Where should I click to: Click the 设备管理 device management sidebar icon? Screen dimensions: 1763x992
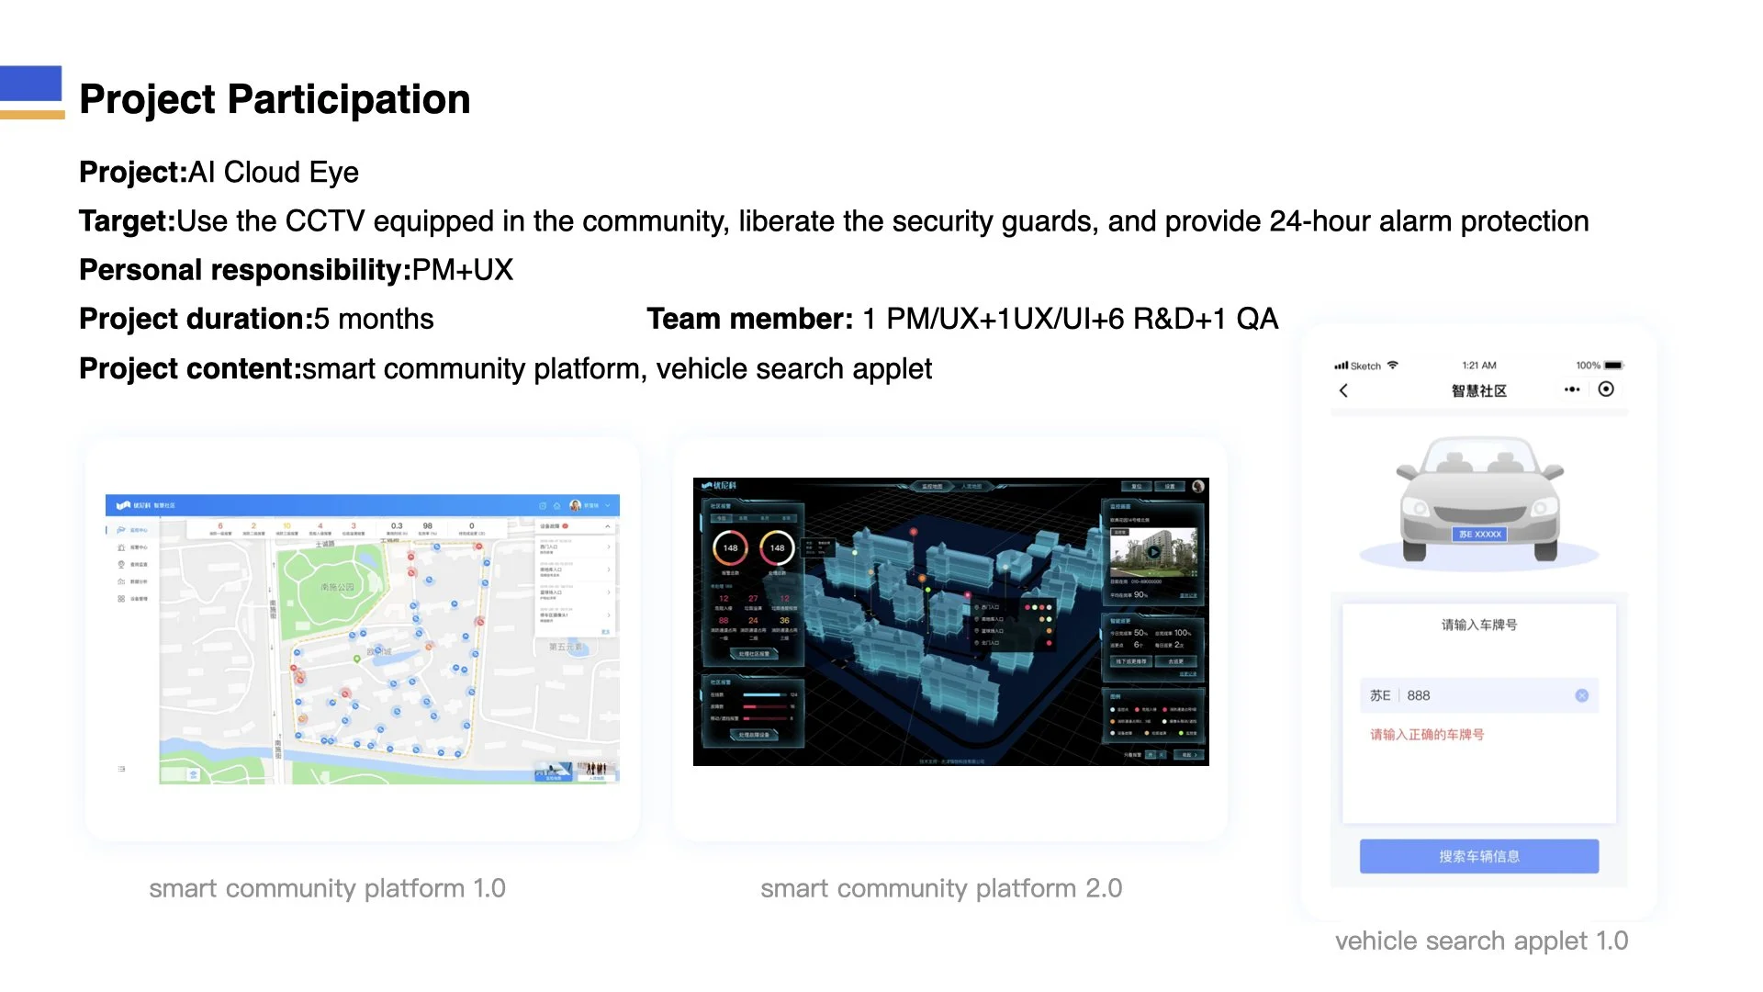121,598
